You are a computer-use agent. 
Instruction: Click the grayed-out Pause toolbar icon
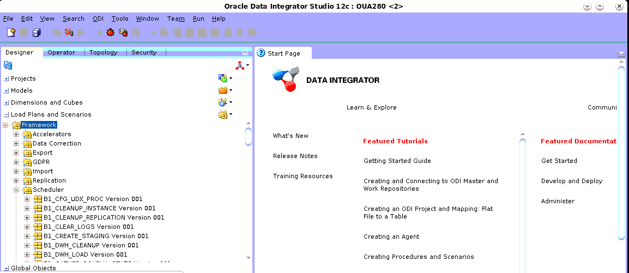click(239, 33)
